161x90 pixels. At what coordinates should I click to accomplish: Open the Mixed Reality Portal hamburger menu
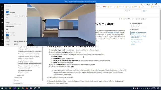tap(2, 6)
